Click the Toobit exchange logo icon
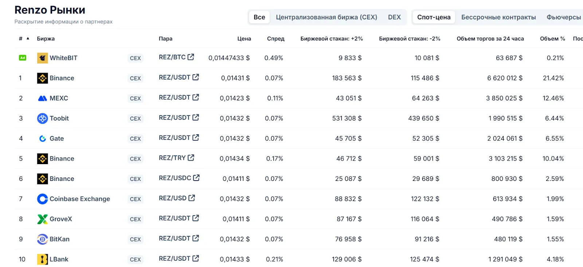Screen dimensions: 583x267 point(42,118)
